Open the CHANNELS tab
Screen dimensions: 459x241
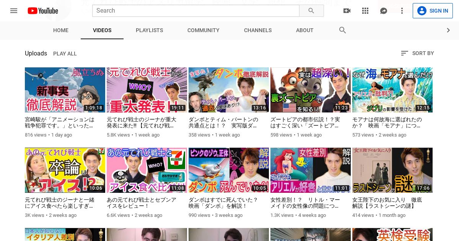(258, 30)
